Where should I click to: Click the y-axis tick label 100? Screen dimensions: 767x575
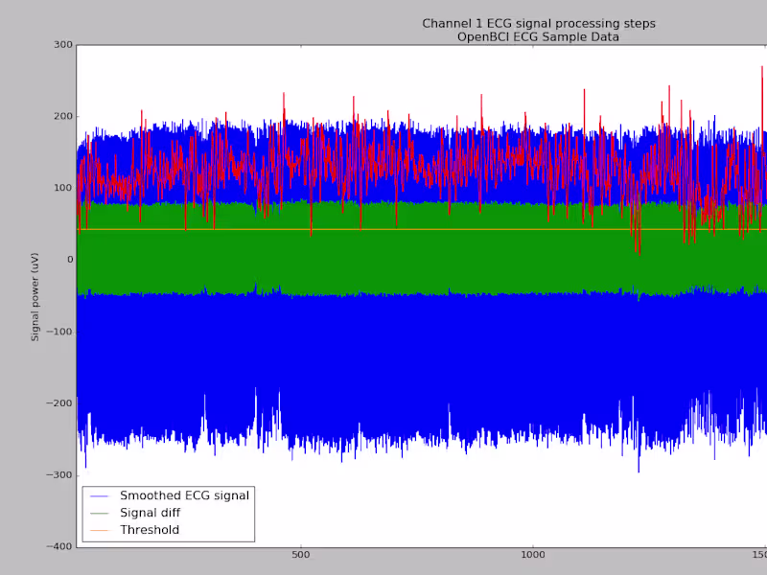pyautogui.click(x=63, y=188)
